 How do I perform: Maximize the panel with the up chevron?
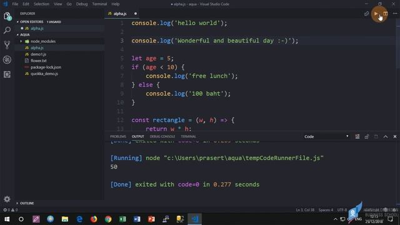click(386, 137)
